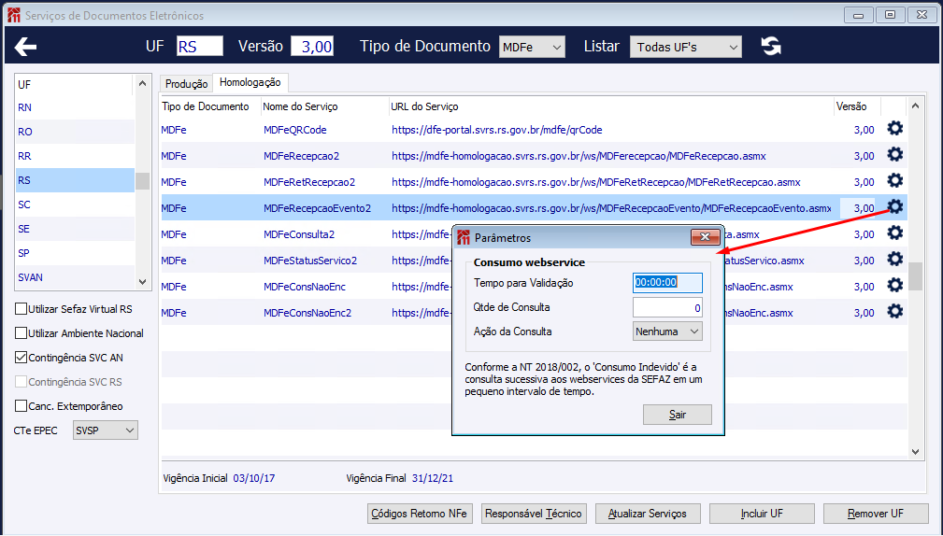Click UF input field with RS
This screenshot has height=536, width=943.
click(x=200, y=47)
